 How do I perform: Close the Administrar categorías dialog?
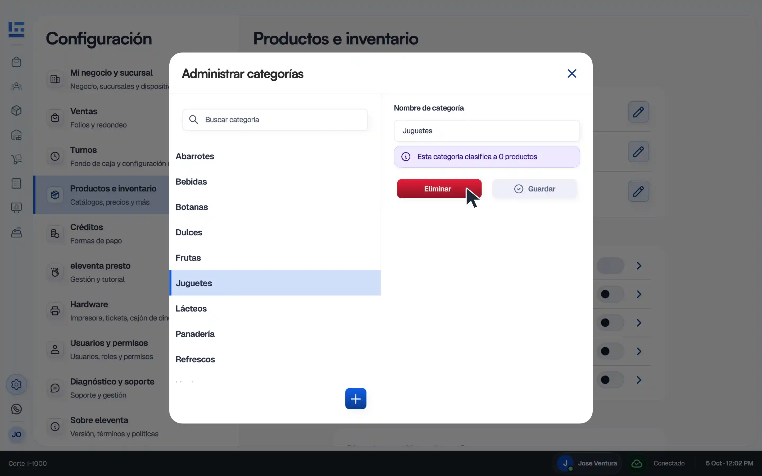point(572,73)
